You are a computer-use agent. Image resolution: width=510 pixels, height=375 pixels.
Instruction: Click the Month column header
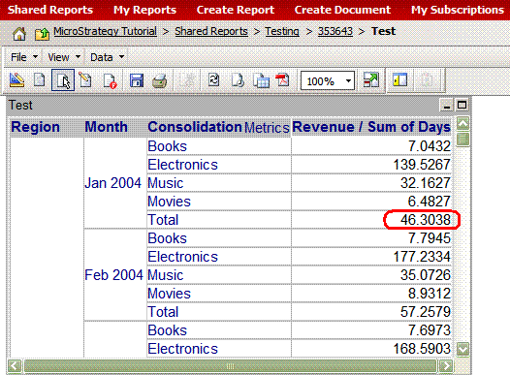[106, 127]
